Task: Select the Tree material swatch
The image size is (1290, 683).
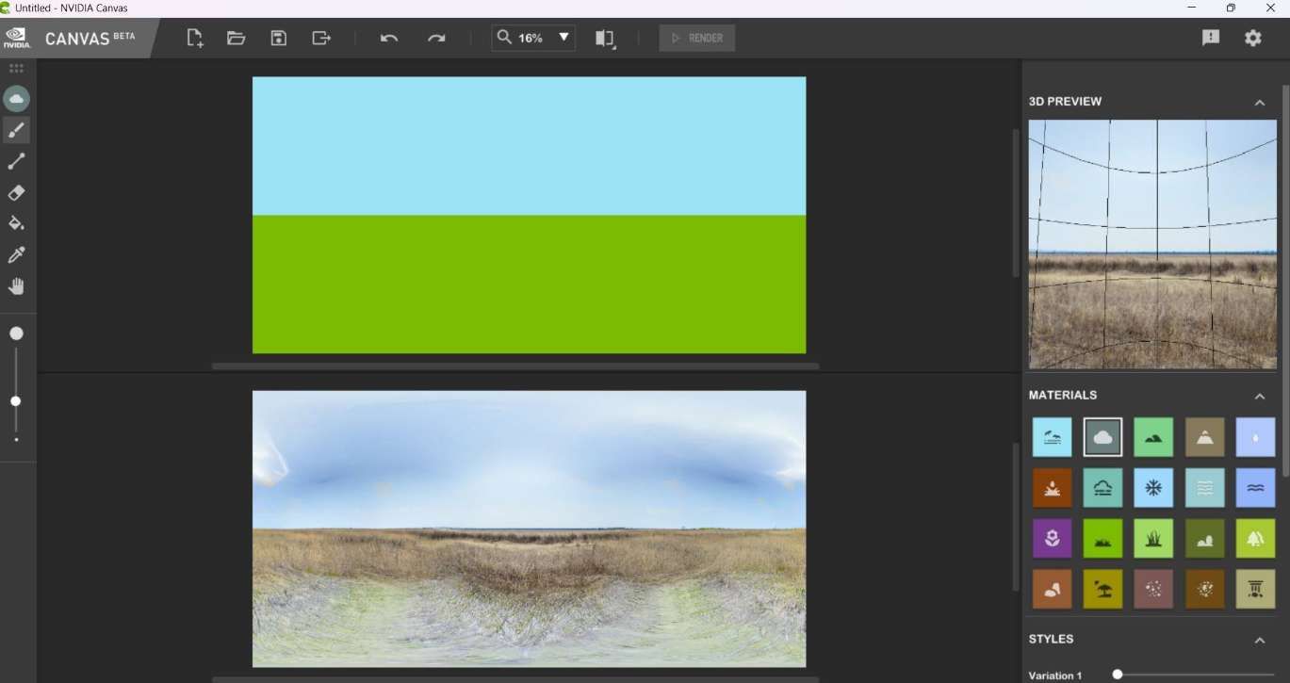Action: (1255, 538)
